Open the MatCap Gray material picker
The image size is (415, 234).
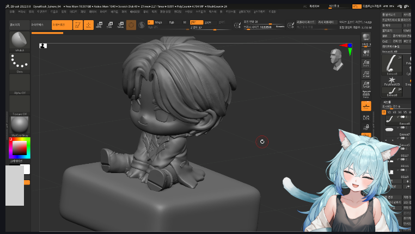[x=20, y=126]
